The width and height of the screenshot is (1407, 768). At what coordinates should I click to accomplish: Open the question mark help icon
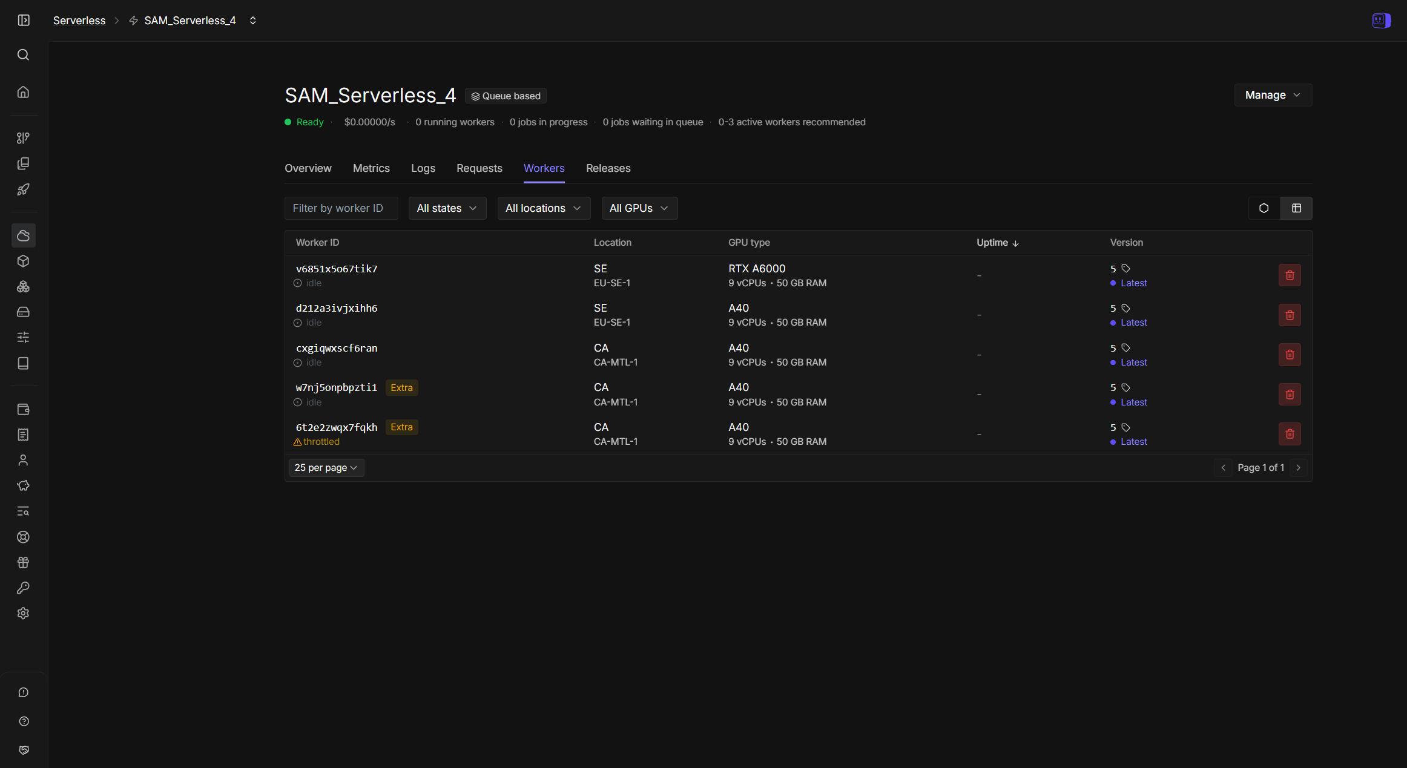[x=24, y=721]
